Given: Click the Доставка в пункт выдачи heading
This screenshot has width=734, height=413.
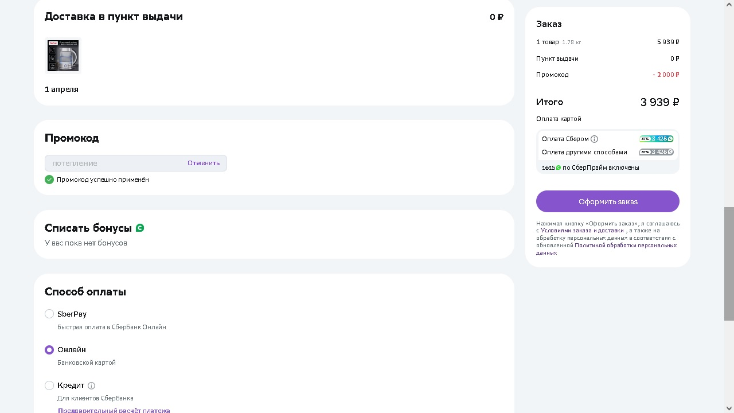Looking at the screenshot, I should coord(114,17).
